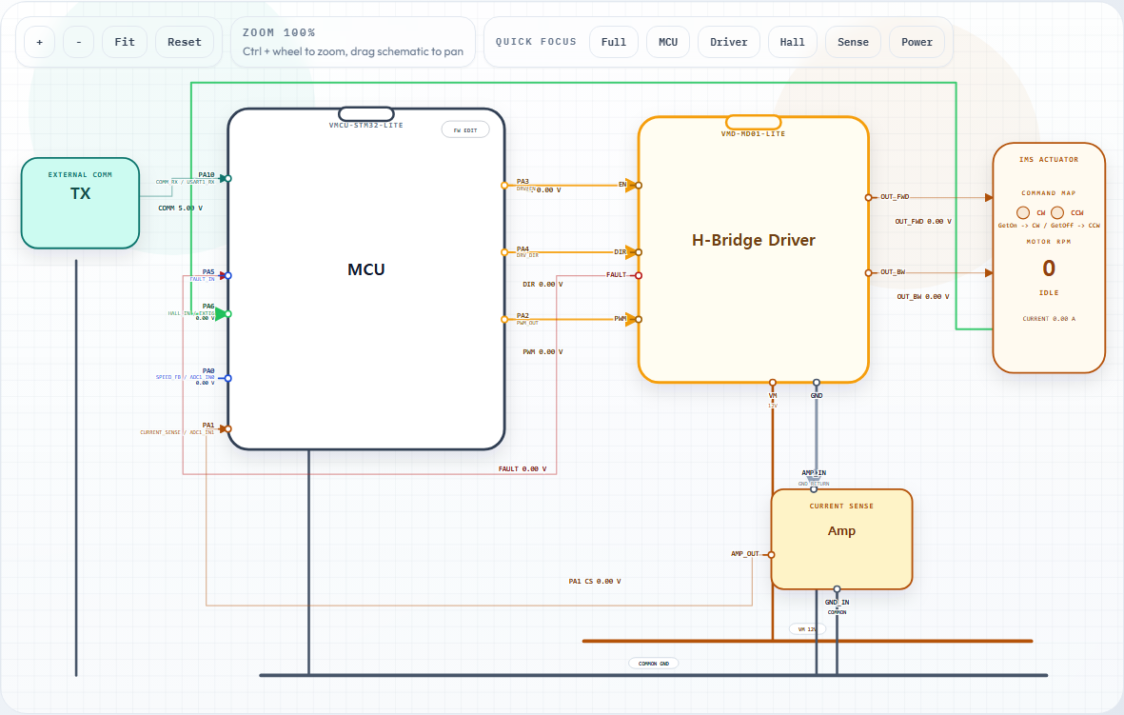
Task: Click the PA3 output pin node
Action: (504, 185)
